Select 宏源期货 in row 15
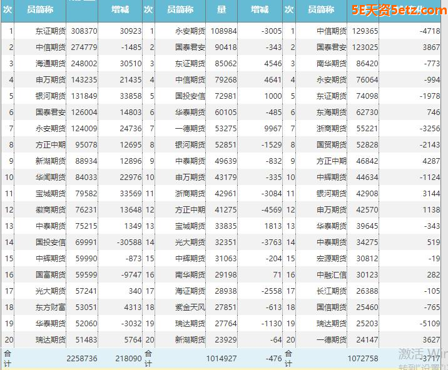Screen dimensions: 448x370 click(332, 259)
